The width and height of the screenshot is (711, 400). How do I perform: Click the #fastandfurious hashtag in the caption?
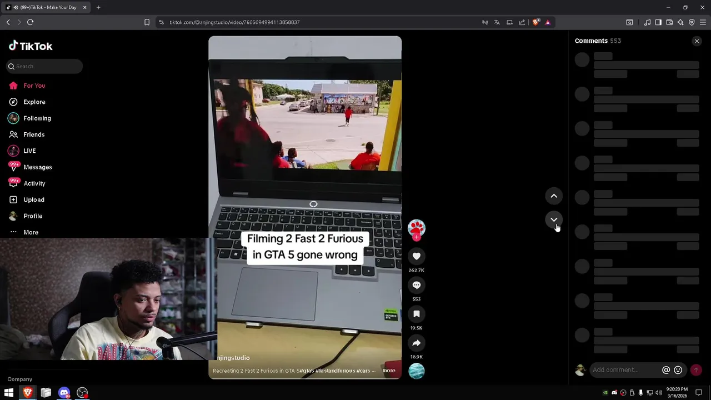click(335, 371)
